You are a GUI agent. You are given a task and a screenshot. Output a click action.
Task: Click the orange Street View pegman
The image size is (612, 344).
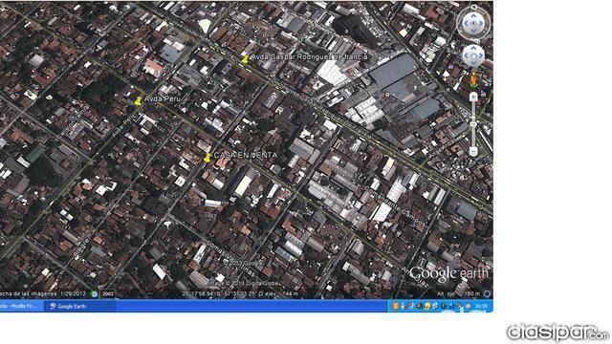pos(473,79)
